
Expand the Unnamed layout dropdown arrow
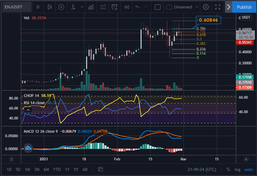[197, 7]
